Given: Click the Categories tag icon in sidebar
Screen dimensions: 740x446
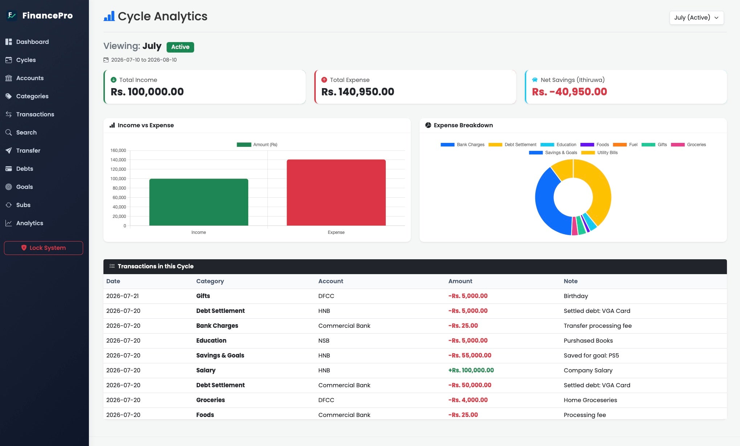Looking at the screenshot, I should coord(9,96).
